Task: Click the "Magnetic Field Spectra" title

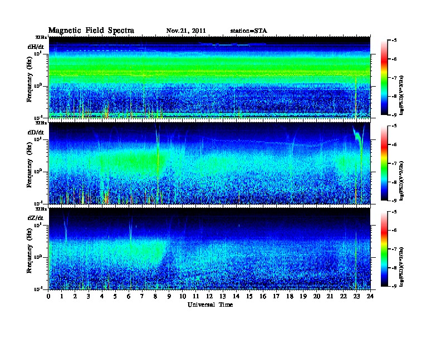Action: (x=91, y=31)
